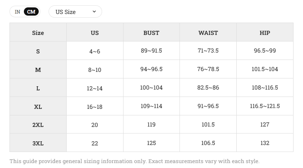
Task: Click the US column header
Action: pyautogui.click(x=95, y=32)
